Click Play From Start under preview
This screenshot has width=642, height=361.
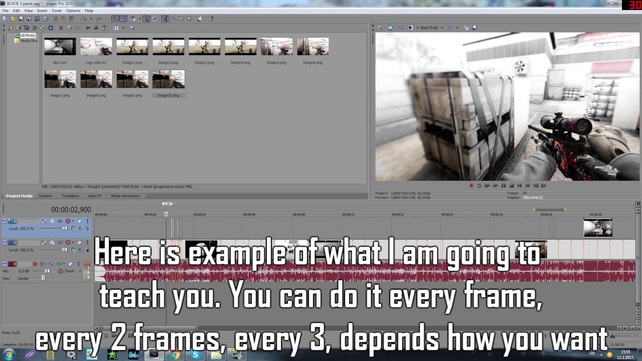coord(487,186)
